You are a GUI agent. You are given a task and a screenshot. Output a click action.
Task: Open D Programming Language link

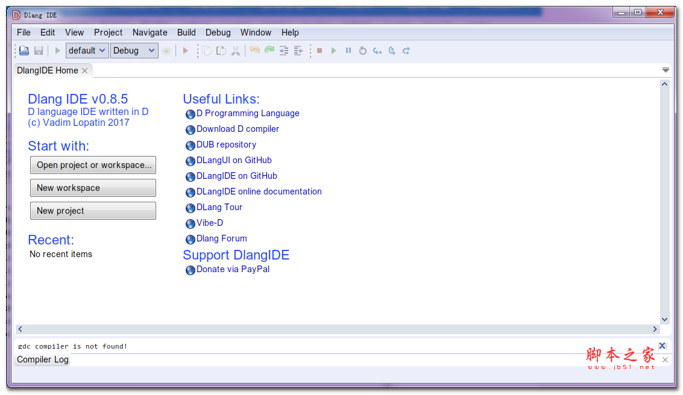pyautogui.click(x=248, y=113)
